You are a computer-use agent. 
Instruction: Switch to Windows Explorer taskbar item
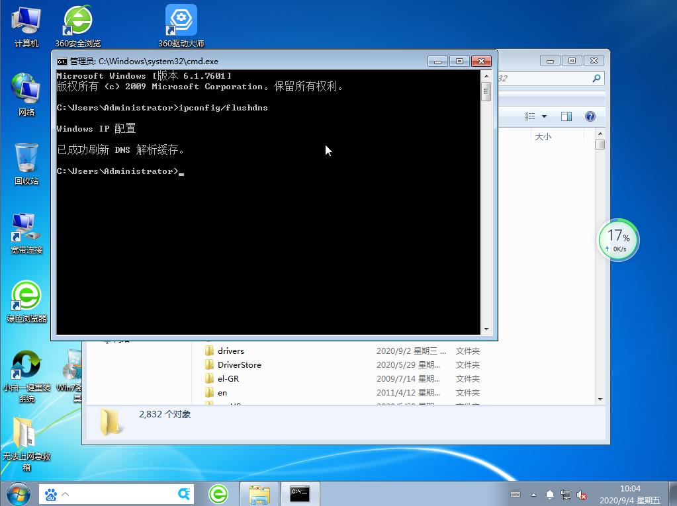pyautogui.click(x=259, y=493)
